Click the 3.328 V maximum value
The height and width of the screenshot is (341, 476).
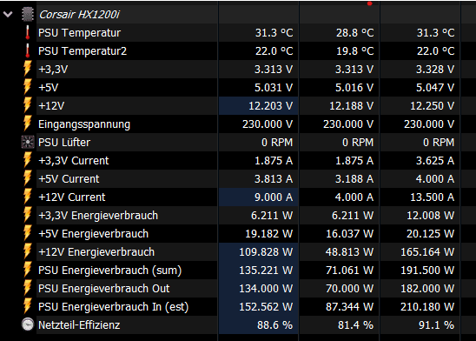point(435,70)
